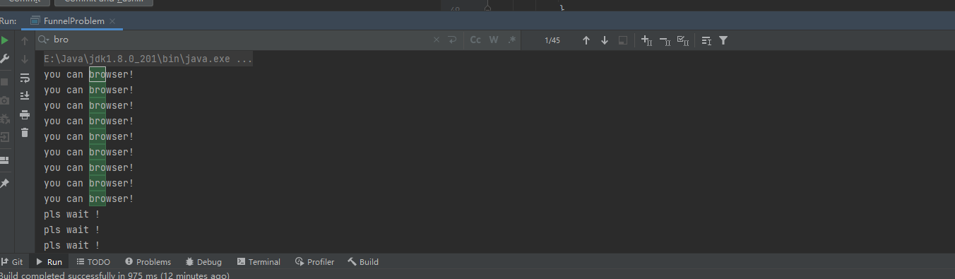Viewport: 955px width, 279px height.
Task: Clear all console output (trash icon)
Action: pos(25,133)
